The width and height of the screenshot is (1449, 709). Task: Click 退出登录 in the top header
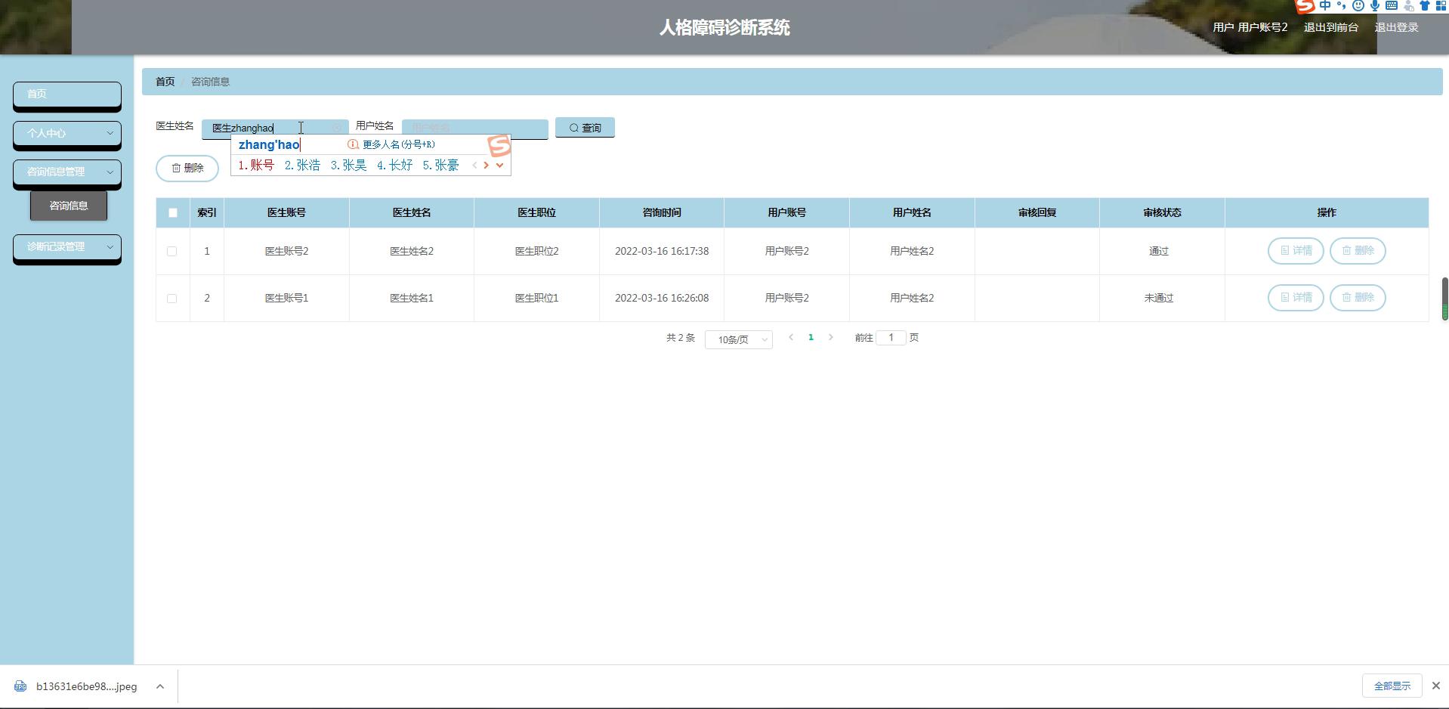coord(1396,27)
